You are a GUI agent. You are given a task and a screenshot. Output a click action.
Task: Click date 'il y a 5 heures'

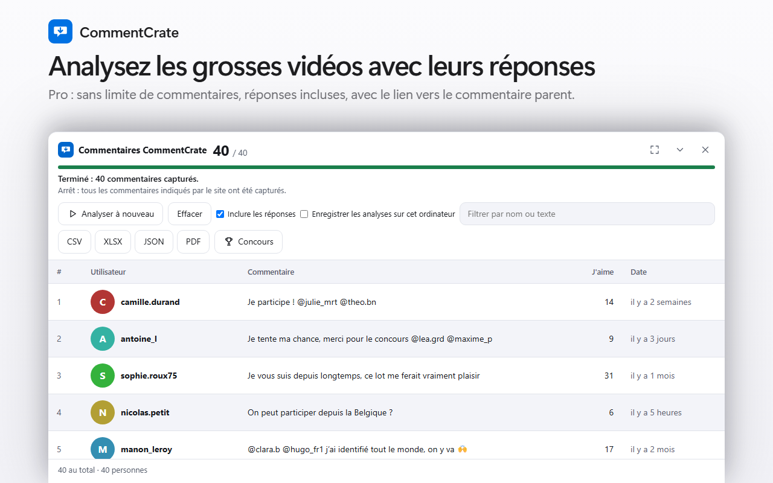click(656, 412)
